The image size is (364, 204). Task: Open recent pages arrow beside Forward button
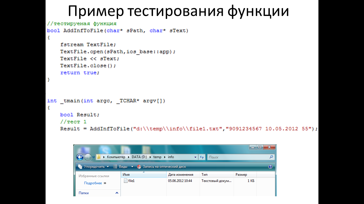tap(94, 157)
